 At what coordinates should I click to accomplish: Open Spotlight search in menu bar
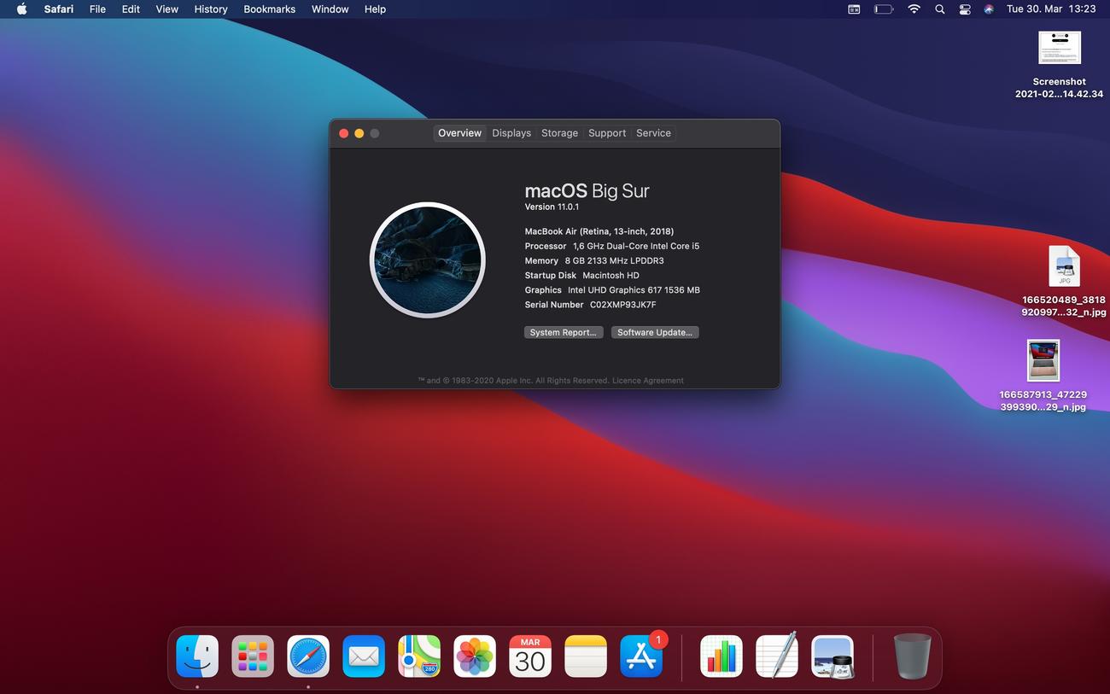(940, 9)
